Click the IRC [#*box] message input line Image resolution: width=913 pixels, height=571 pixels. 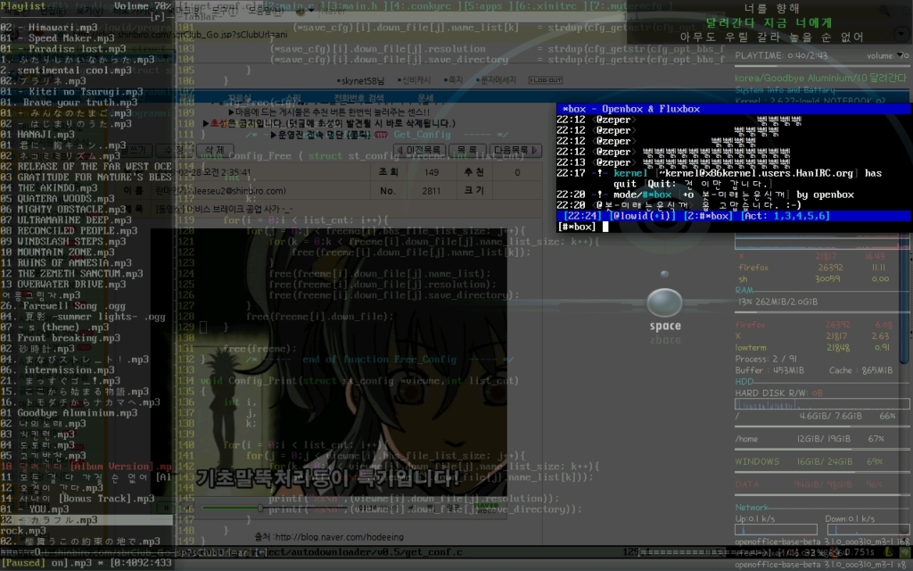[x=733, y=227]
